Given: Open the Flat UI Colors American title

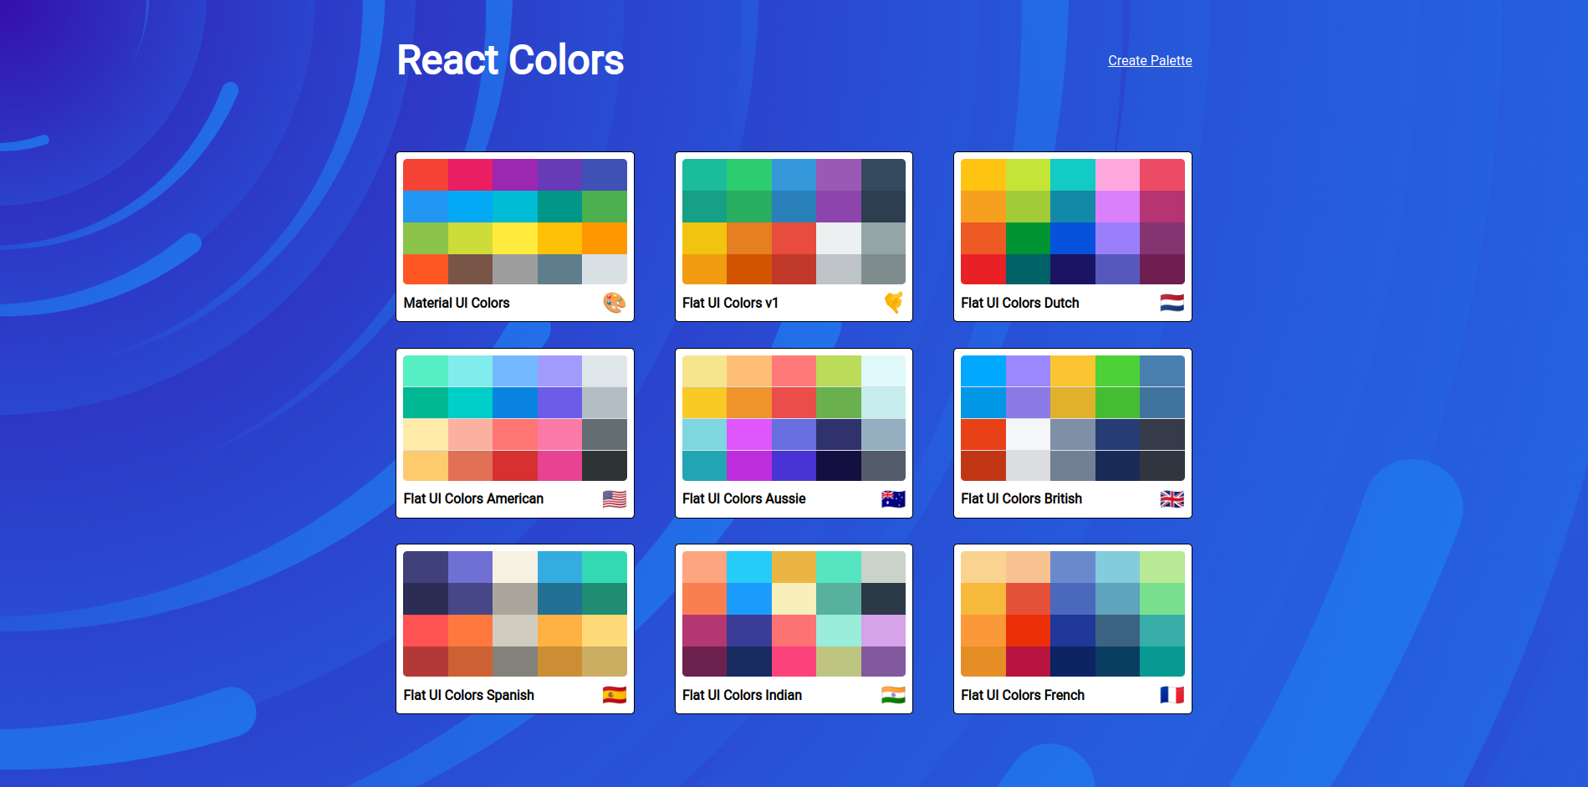Looking at the screenshot, I should coord(473,498).
